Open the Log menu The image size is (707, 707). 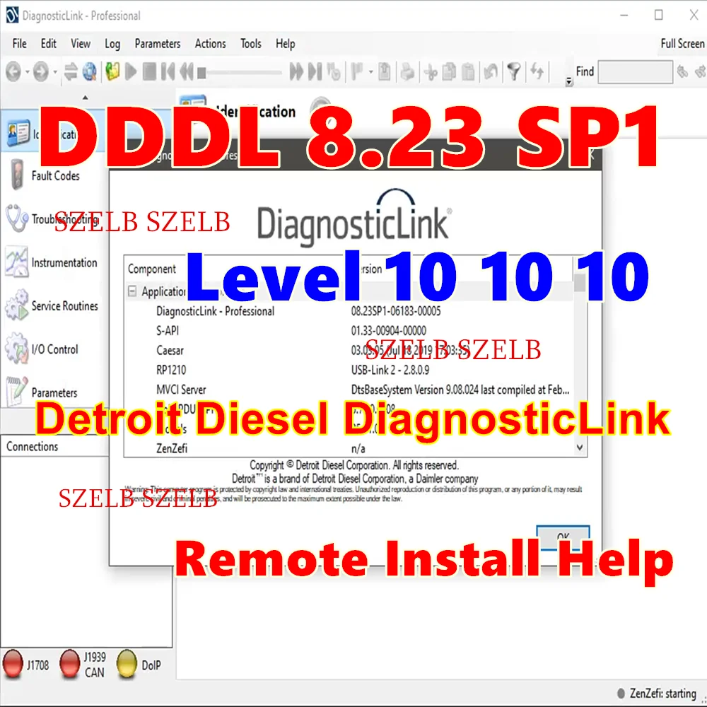point(112,44)
